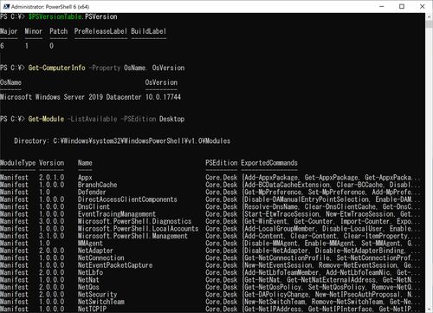This screenshot has height=313, width=433.
Task: Click the DnsClient module name
Action: pos(94,206)
